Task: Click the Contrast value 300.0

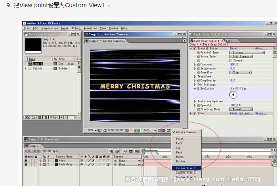Action: pyautogui.click(x=234, y=65)
